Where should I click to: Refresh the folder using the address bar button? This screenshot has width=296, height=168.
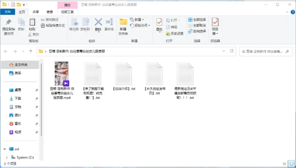pos(232,51)
